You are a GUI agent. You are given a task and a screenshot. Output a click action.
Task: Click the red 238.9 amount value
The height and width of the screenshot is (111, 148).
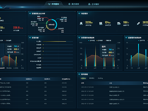point(17,28)
